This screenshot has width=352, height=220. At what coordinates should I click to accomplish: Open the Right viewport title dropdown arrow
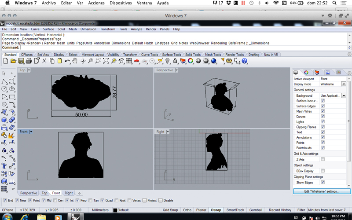pos(168,132)
